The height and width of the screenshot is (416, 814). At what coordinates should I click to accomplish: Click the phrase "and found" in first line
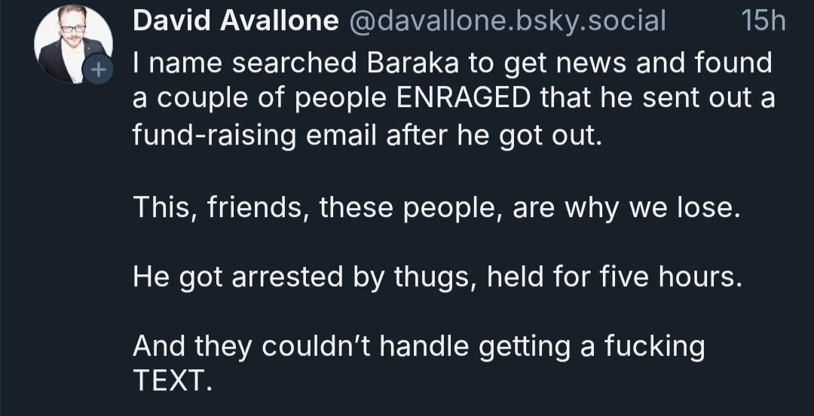[705, 63]
